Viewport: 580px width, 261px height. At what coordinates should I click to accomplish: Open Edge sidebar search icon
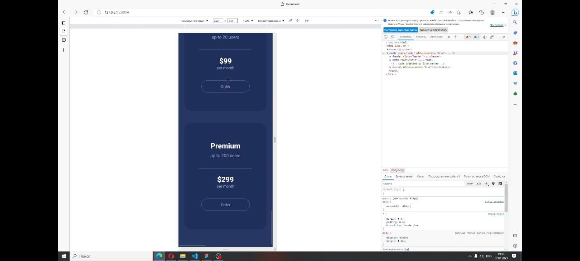tap(515, 22)
